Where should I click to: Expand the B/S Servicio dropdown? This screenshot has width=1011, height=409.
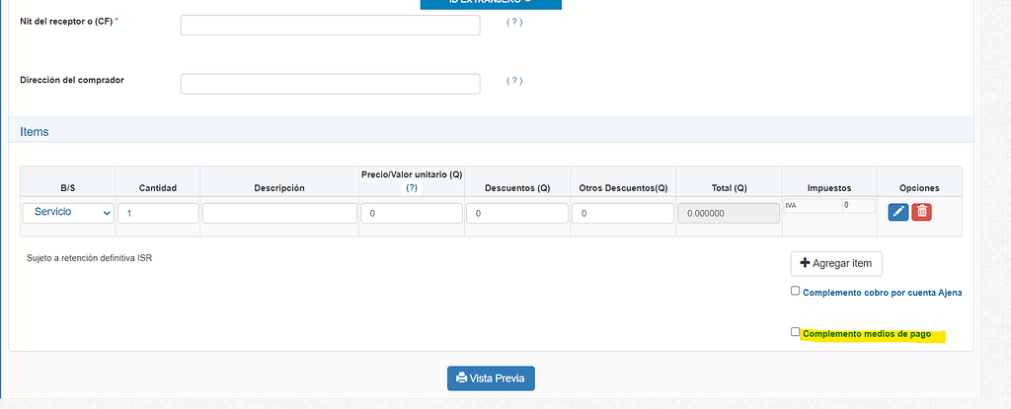pos(68,213)
